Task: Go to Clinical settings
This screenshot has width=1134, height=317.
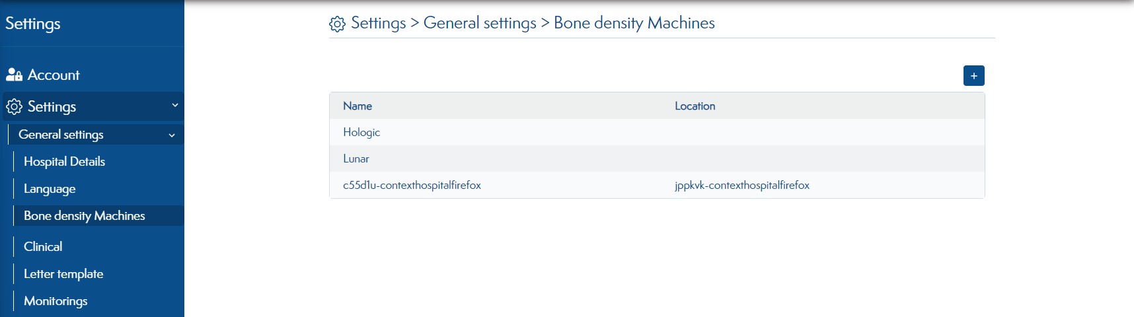Action: (x=43, y=246)
